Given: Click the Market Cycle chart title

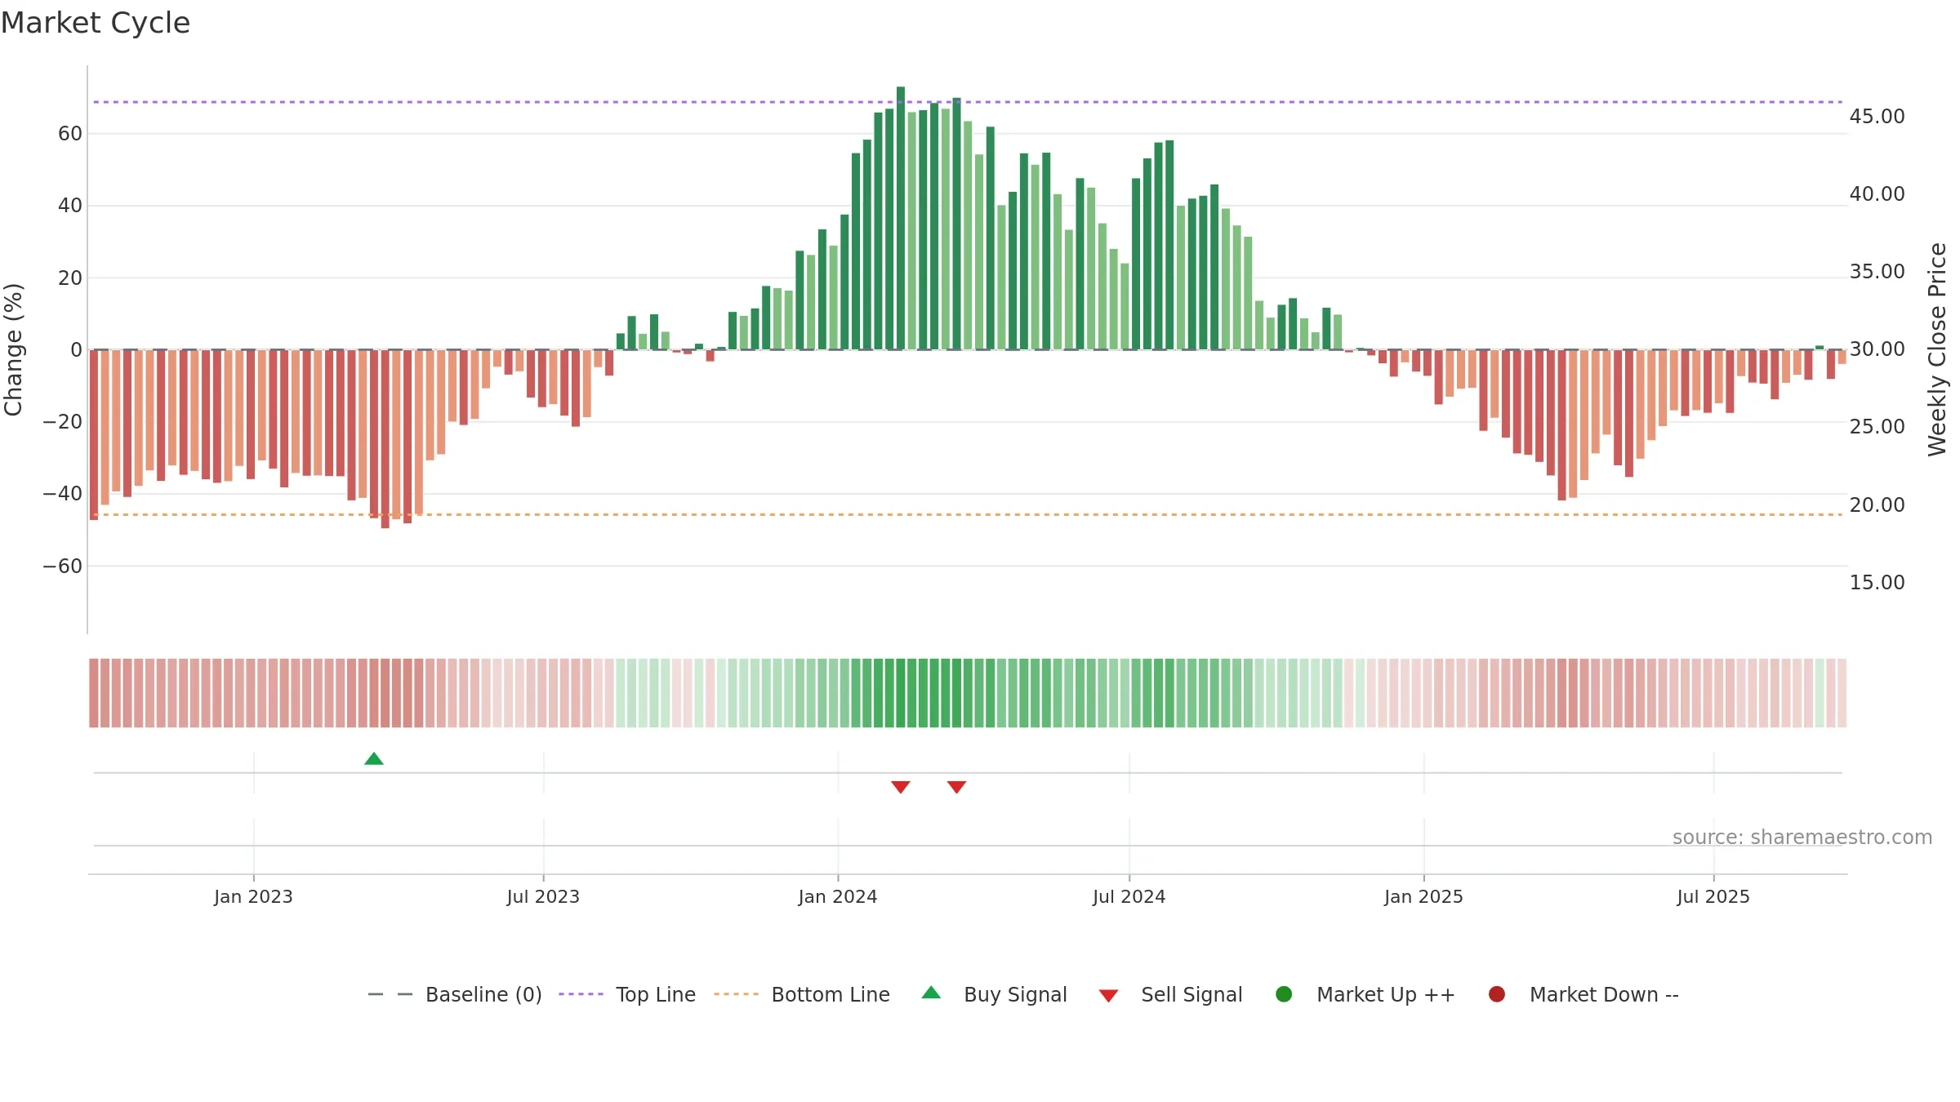Looking at the screenshot, I should click(96, 23).
